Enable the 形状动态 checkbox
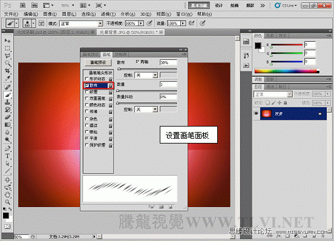334x241 pixels. click(x=87, y=79)
